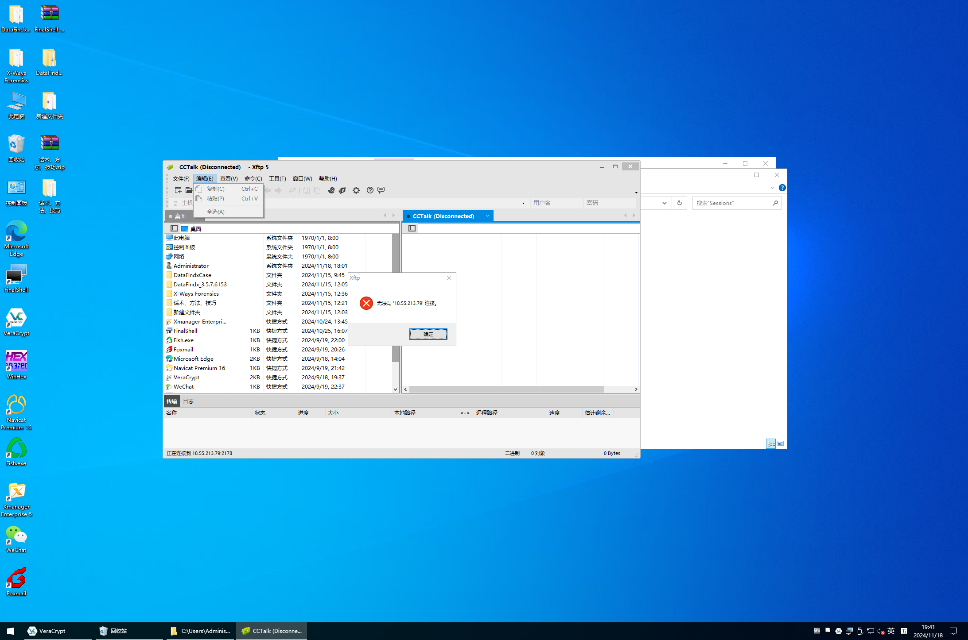Click the open session folder icon in Xftp toolbar
Screen dimensions: 968x640
pyautogui.click(x=189, y=190)
